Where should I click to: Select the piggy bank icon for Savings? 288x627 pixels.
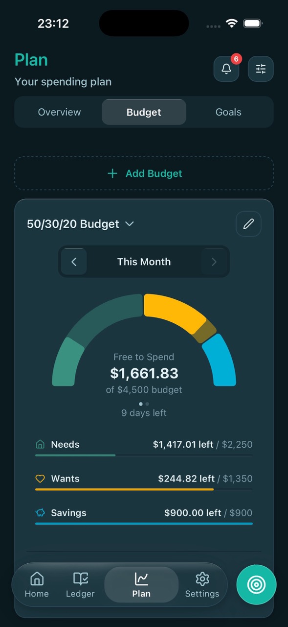point(39,512)
